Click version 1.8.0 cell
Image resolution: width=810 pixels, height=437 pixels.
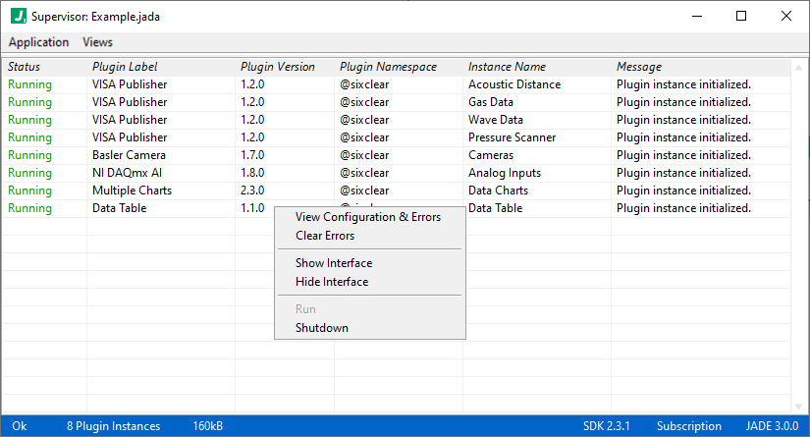coord(252,173)
